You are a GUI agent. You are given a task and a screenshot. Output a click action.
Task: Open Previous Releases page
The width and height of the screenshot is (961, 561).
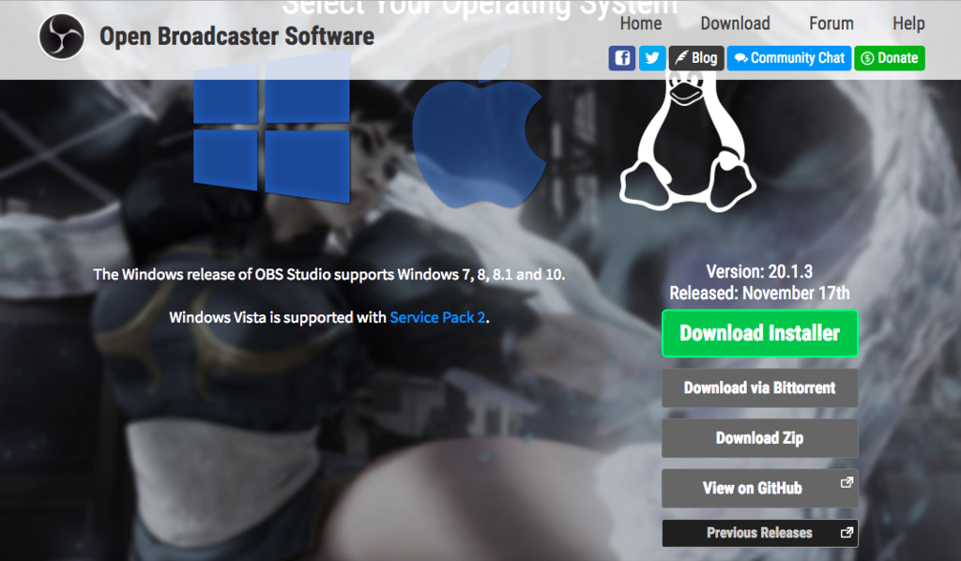pyautogui.click(x=760, y=533)
